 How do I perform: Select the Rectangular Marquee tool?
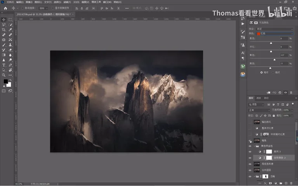10,19
